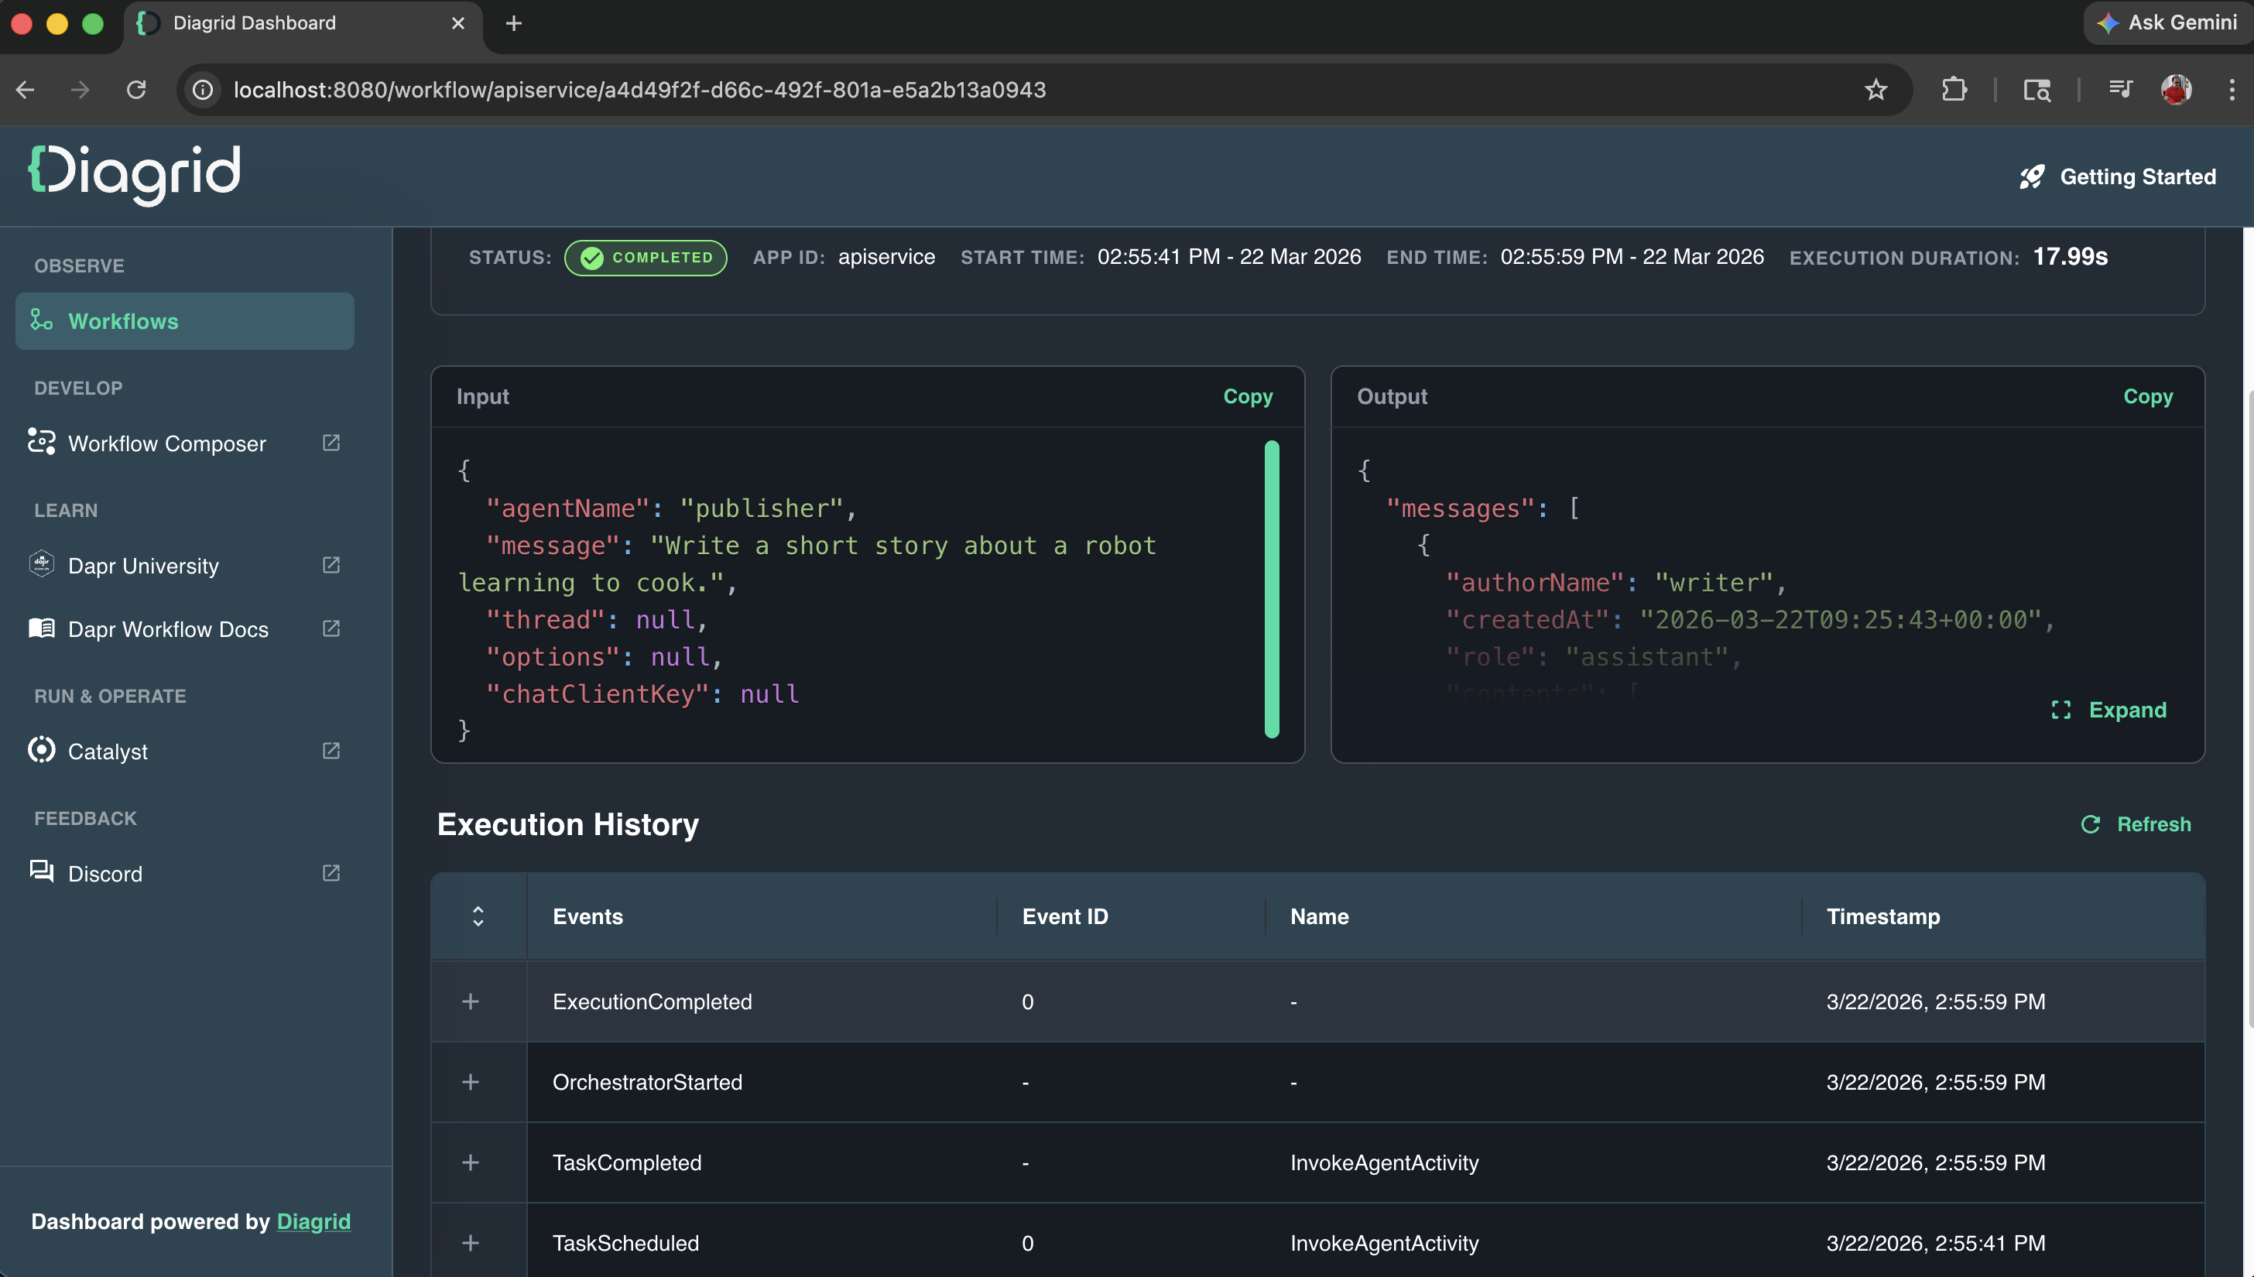Expand the TaskScheduled event row
This screenshot has width=2254, height=1277.
tap(471, 1243)
